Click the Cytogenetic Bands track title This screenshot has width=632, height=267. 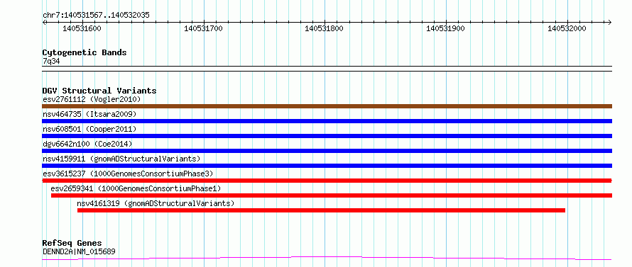point(85,52)
